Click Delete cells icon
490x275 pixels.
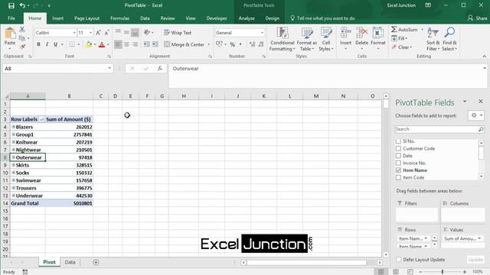pos(361,32)
